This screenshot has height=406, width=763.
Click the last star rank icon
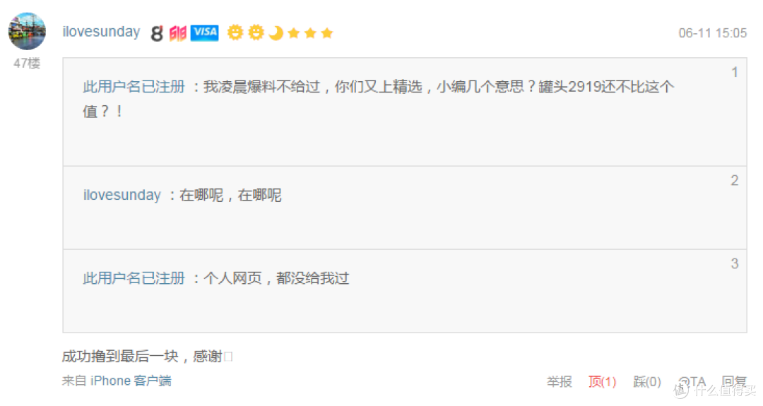click(x=327, y=33)
